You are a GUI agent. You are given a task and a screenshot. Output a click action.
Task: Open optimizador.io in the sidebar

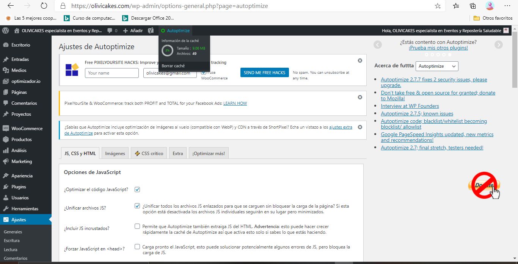pos(26,81)
